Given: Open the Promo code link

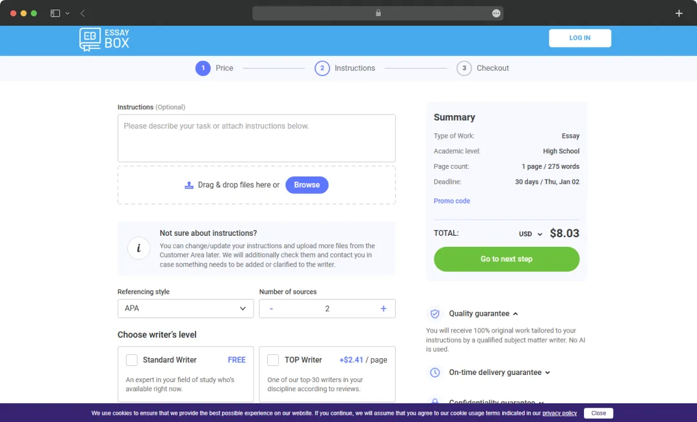Looking at the screenshot, I should tap(451, 200).
